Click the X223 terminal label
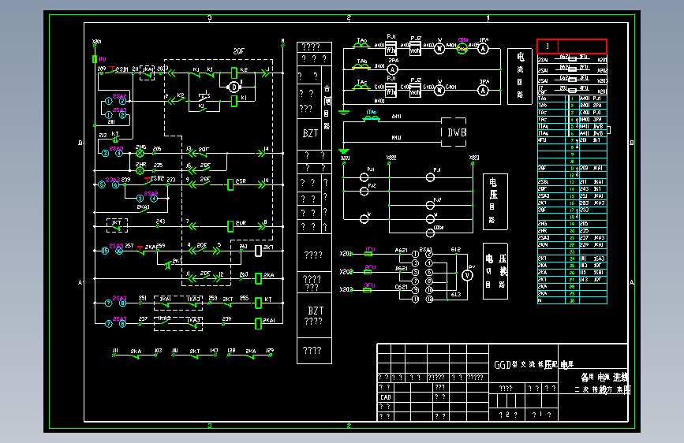The image size is (684, 443). 474,158
